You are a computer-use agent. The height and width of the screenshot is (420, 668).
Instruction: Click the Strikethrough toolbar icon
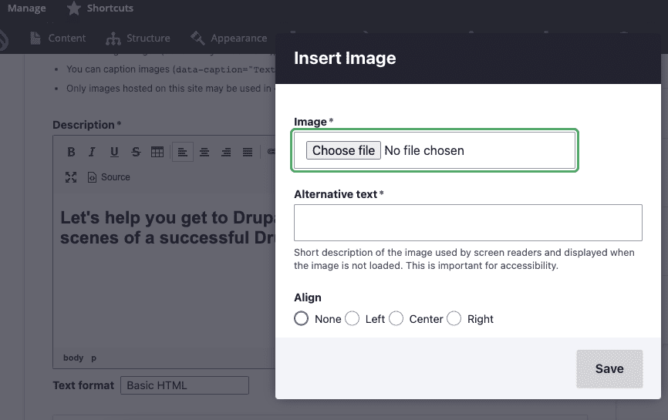[x=136, y=152]
